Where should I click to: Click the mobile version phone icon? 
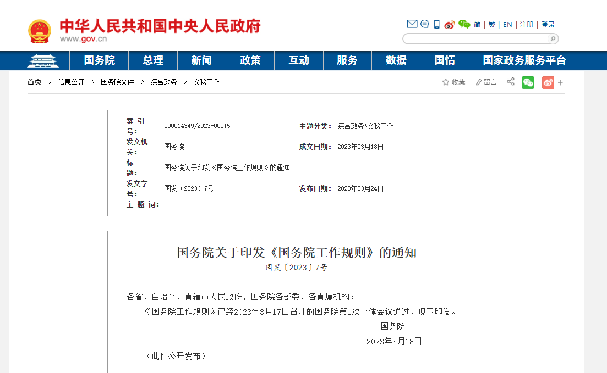(x=436, y=24)
